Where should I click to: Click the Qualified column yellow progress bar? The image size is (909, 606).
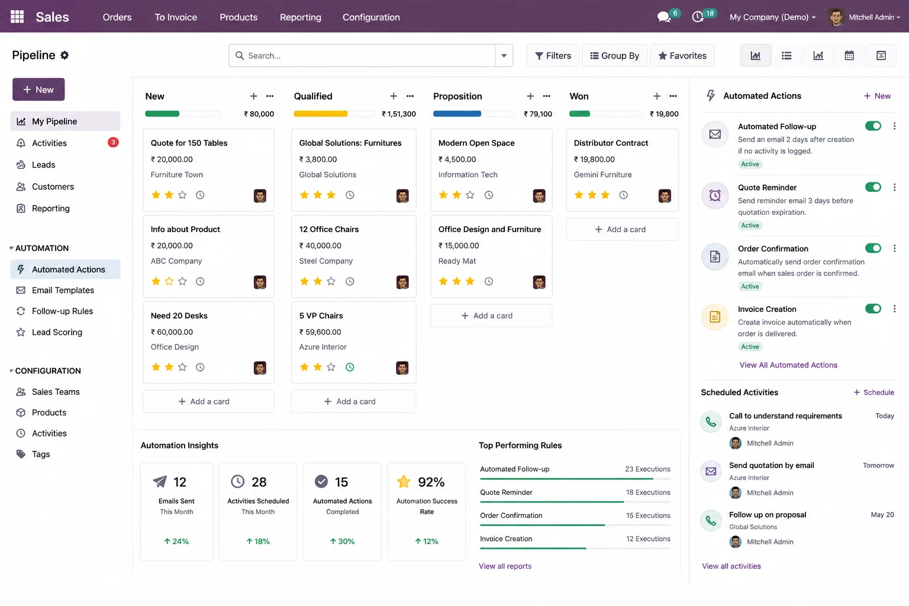click(x=320, y=114)
